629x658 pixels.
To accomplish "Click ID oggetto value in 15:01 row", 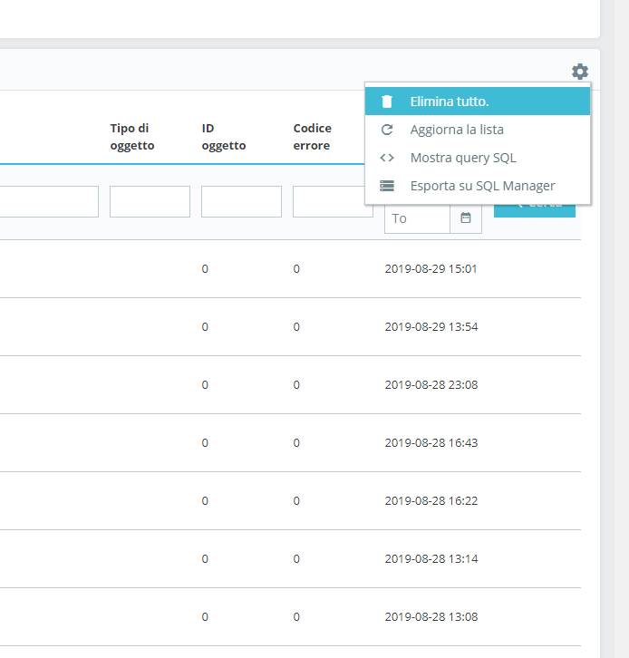I will tap(205, 269).
